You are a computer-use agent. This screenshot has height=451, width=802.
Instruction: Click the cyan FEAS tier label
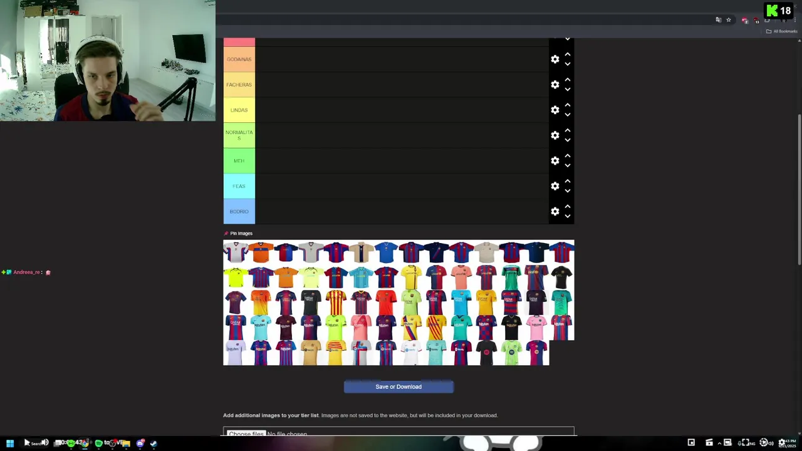click(x=239, y=186)
